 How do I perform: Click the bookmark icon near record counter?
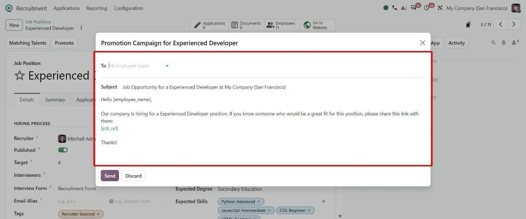point(468,25)
